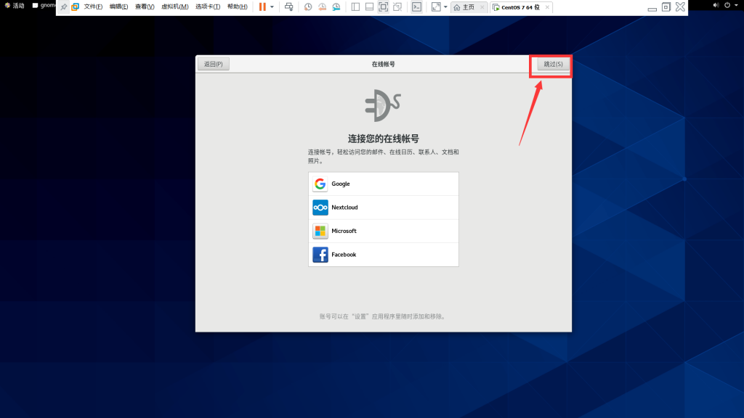Open the 文件(F) menu
This screenshot has width=744, height=418.
pyautogui.click(x=93, y=7)
